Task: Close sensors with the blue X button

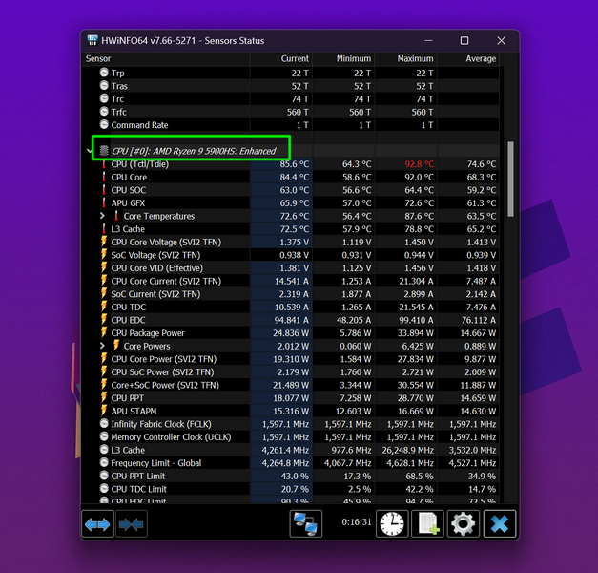Action: coord(500,523)
